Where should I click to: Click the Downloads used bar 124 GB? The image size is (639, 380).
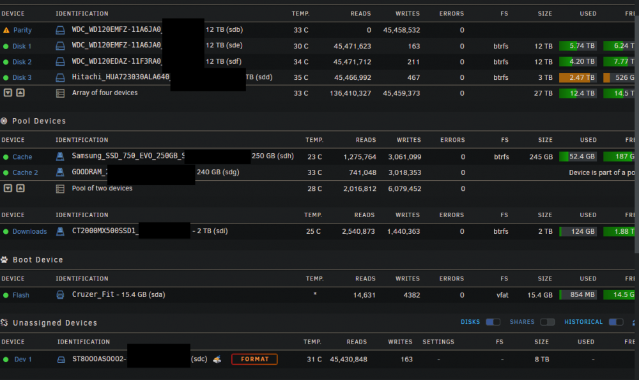578,231
